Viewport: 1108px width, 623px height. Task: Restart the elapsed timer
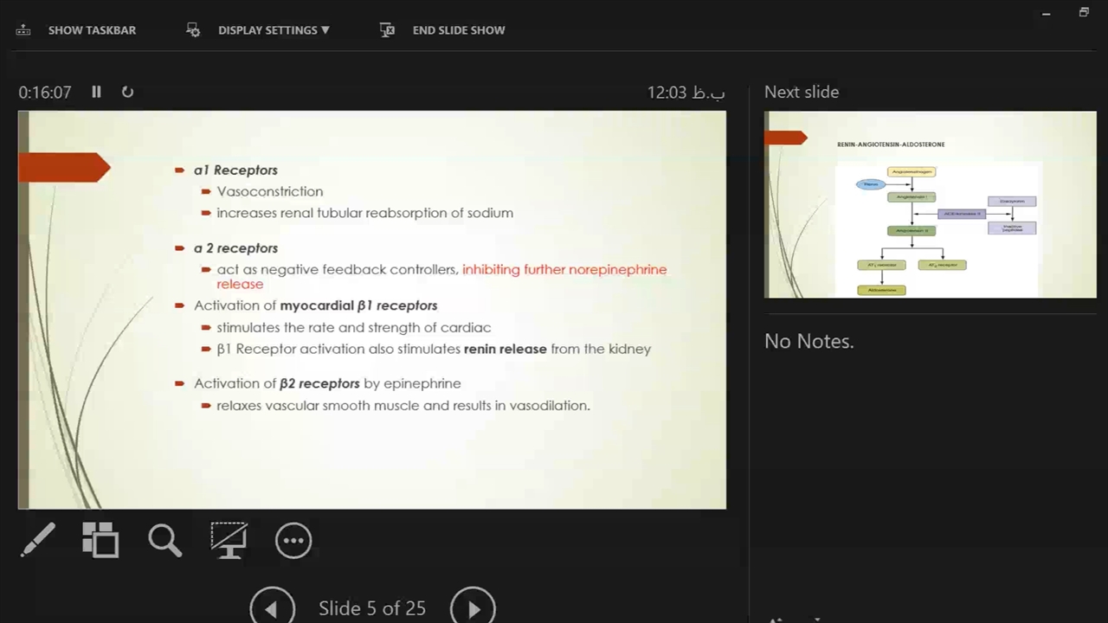tap(127, 92)
